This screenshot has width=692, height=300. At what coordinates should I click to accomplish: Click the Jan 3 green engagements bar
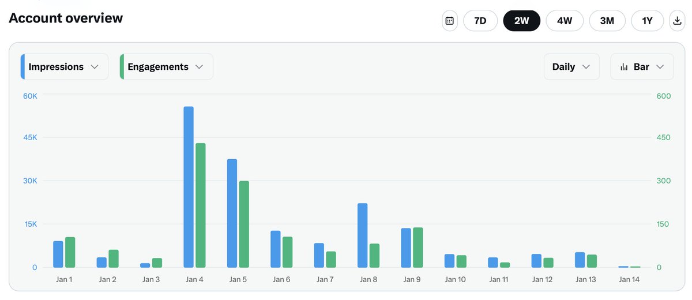[157, 262]
